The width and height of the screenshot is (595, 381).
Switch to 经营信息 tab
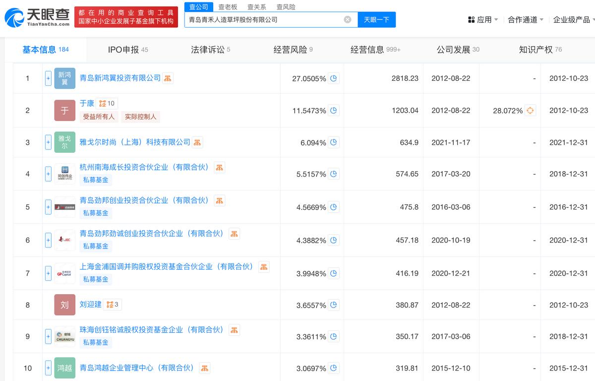click(375, 50)
